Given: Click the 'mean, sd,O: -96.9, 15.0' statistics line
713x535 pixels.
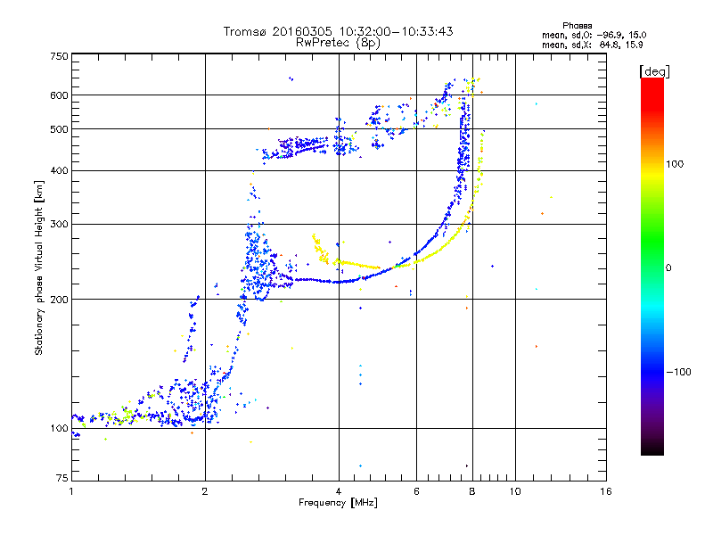Looking at the screenshot, I should pos(594,35).
